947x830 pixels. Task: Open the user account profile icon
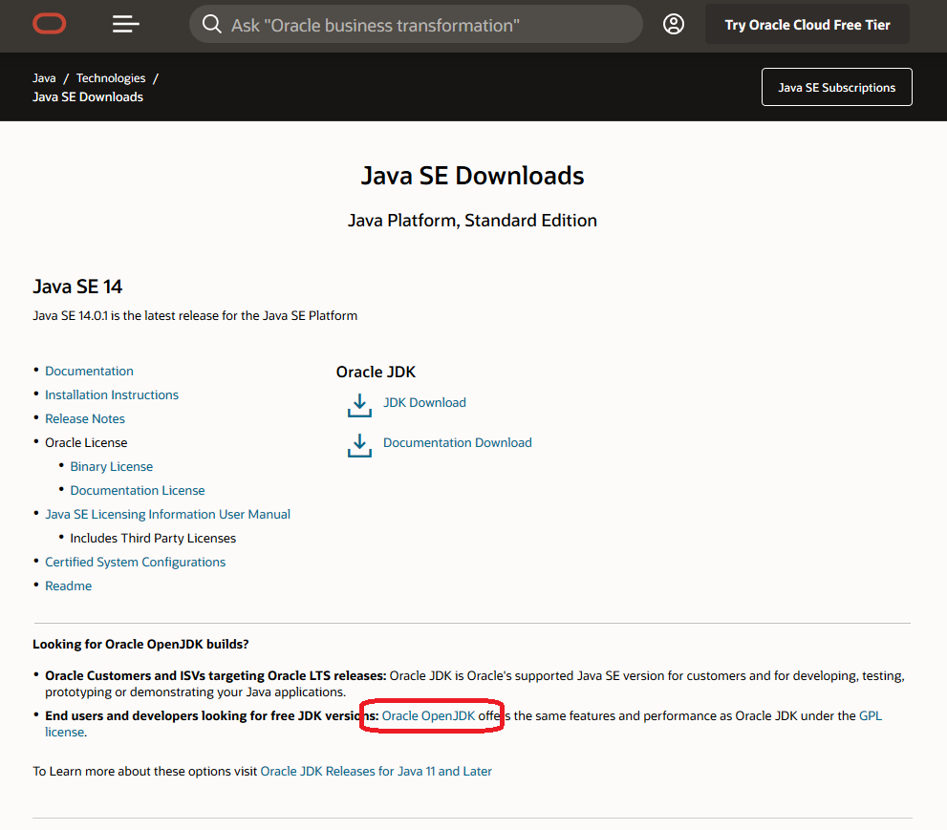(674, 24)
